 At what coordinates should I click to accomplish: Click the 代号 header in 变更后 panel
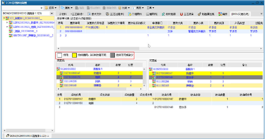(71, 65)
